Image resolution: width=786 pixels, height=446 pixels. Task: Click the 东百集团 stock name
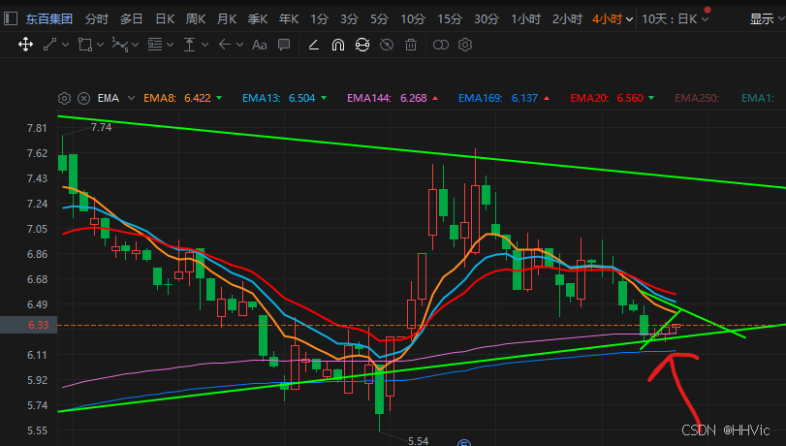[x=49, y=19]
